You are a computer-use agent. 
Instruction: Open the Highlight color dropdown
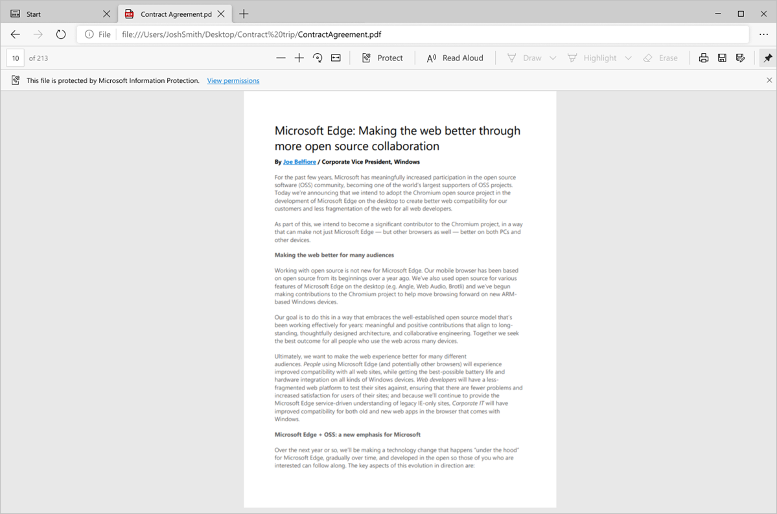[x=628, y=58]
